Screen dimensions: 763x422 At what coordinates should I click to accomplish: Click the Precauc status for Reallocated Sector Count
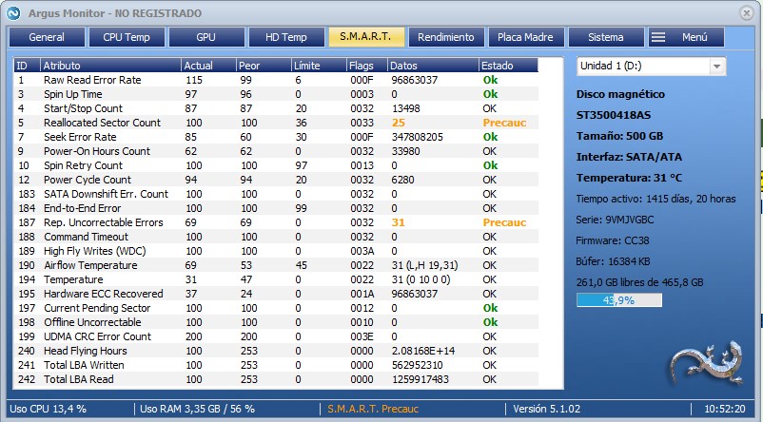504,123
